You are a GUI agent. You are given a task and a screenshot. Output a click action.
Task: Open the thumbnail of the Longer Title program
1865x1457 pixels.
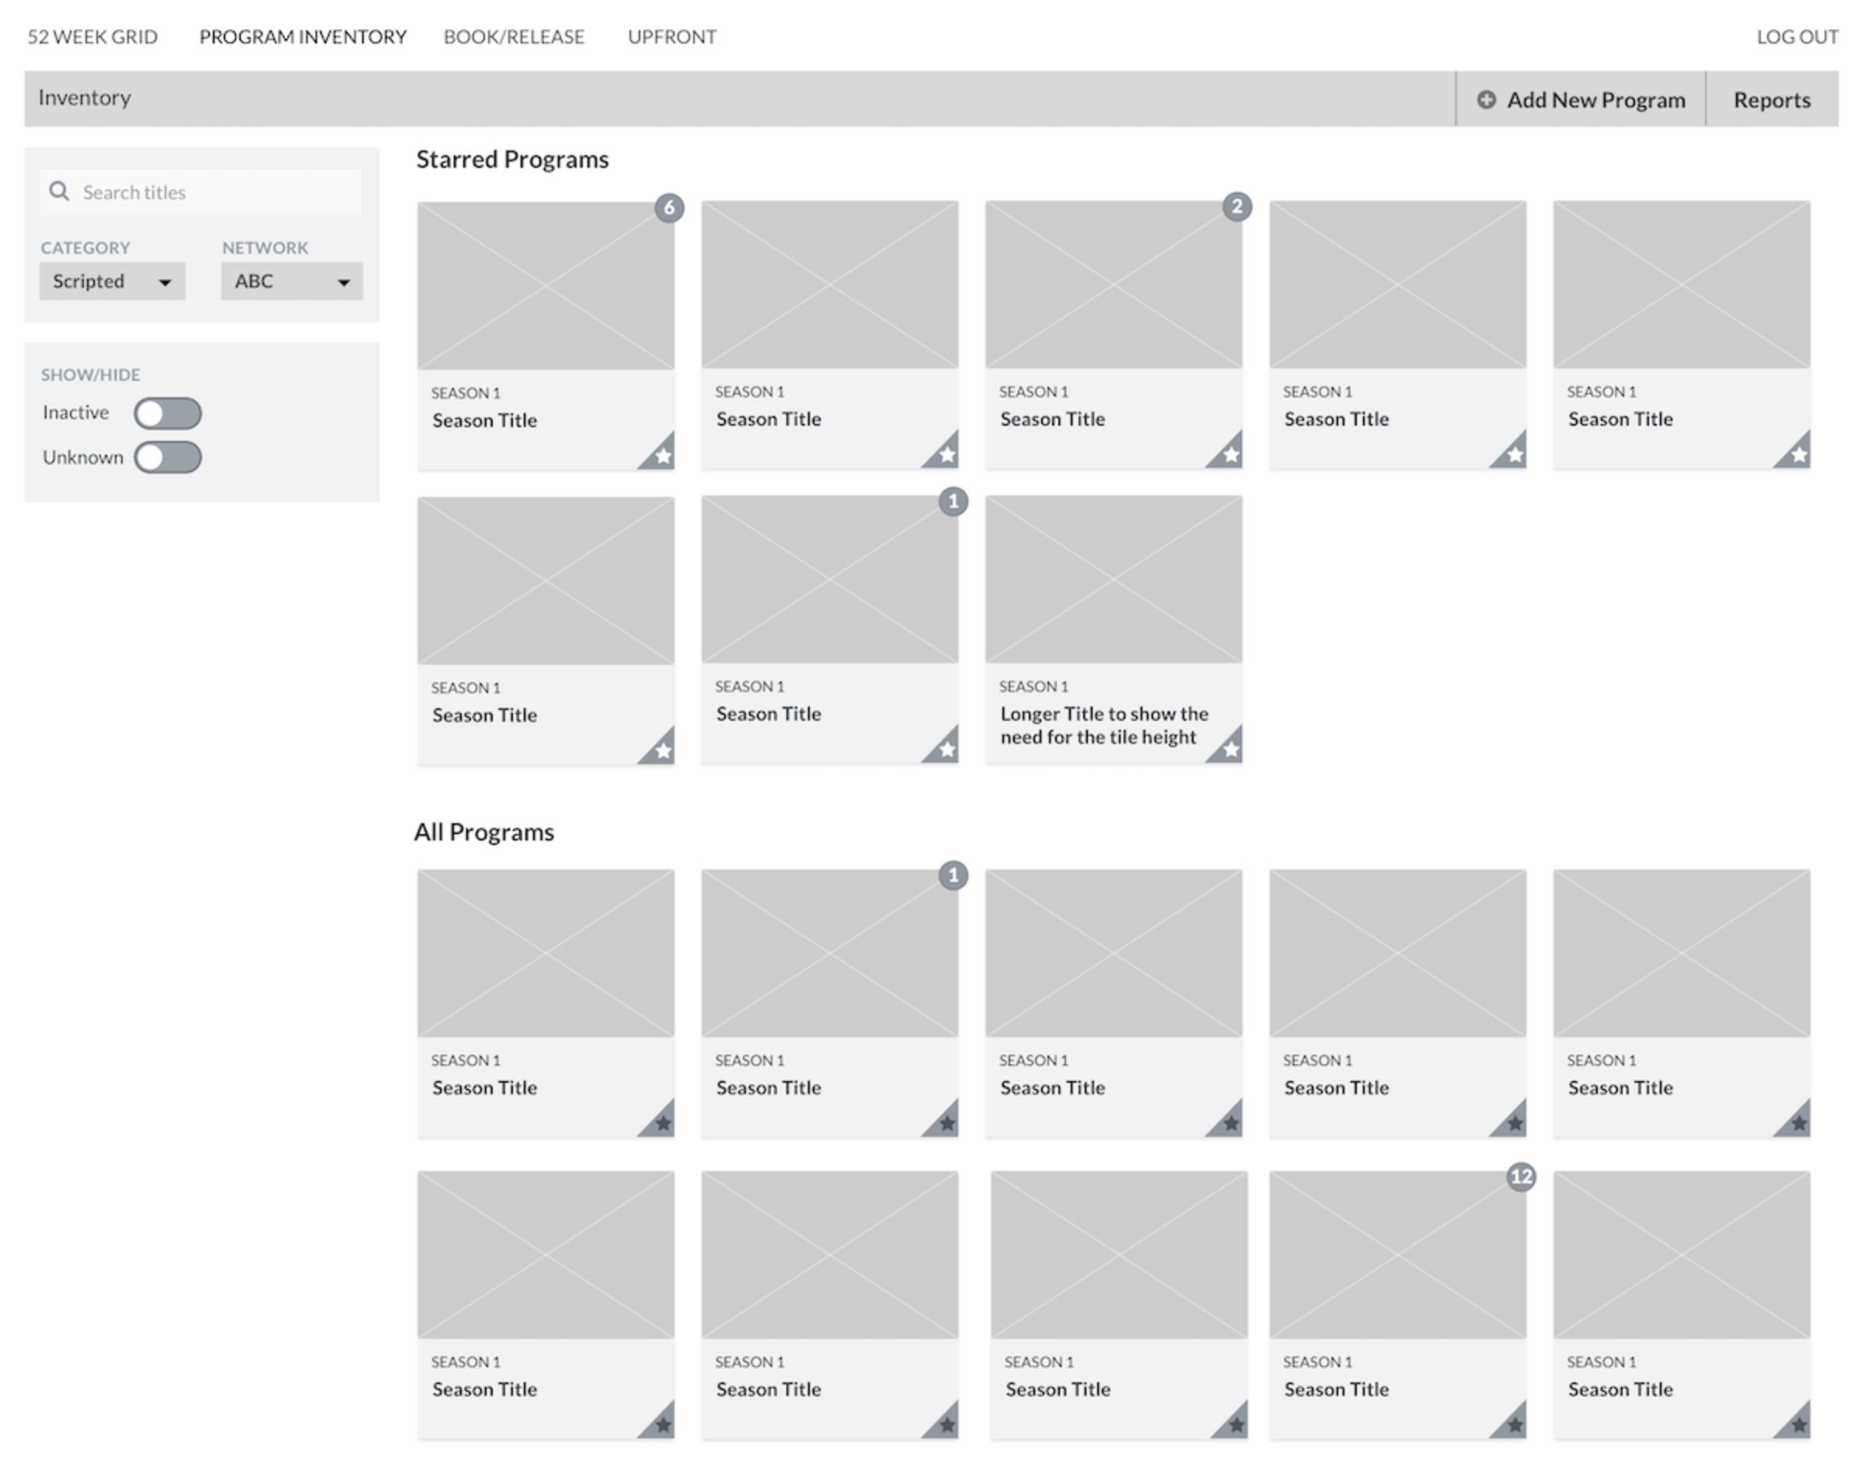(x=1114, y=579)
